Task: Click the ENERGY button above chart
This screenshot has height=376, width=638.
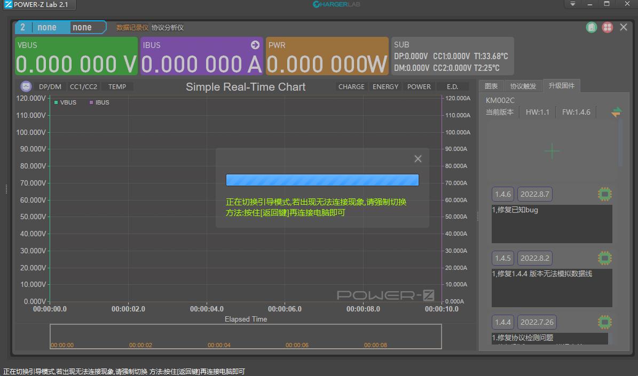Action: coord(385,86)
